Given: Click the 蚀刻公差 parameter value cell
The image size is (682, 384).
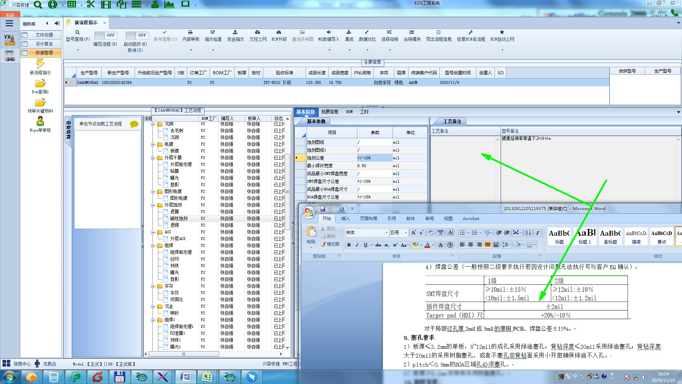Looking at the screenshot, I should click(374, 158).
